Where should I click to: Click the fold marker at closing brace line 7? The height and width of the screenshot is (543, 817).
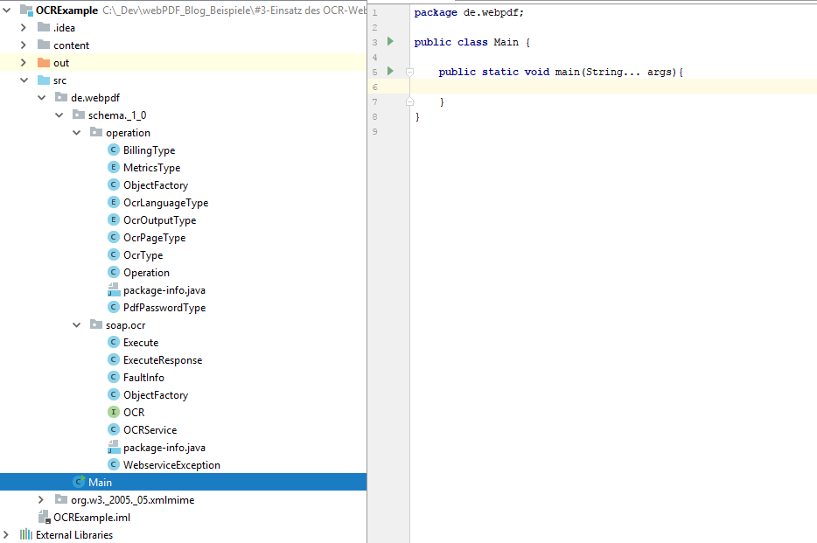409,102
